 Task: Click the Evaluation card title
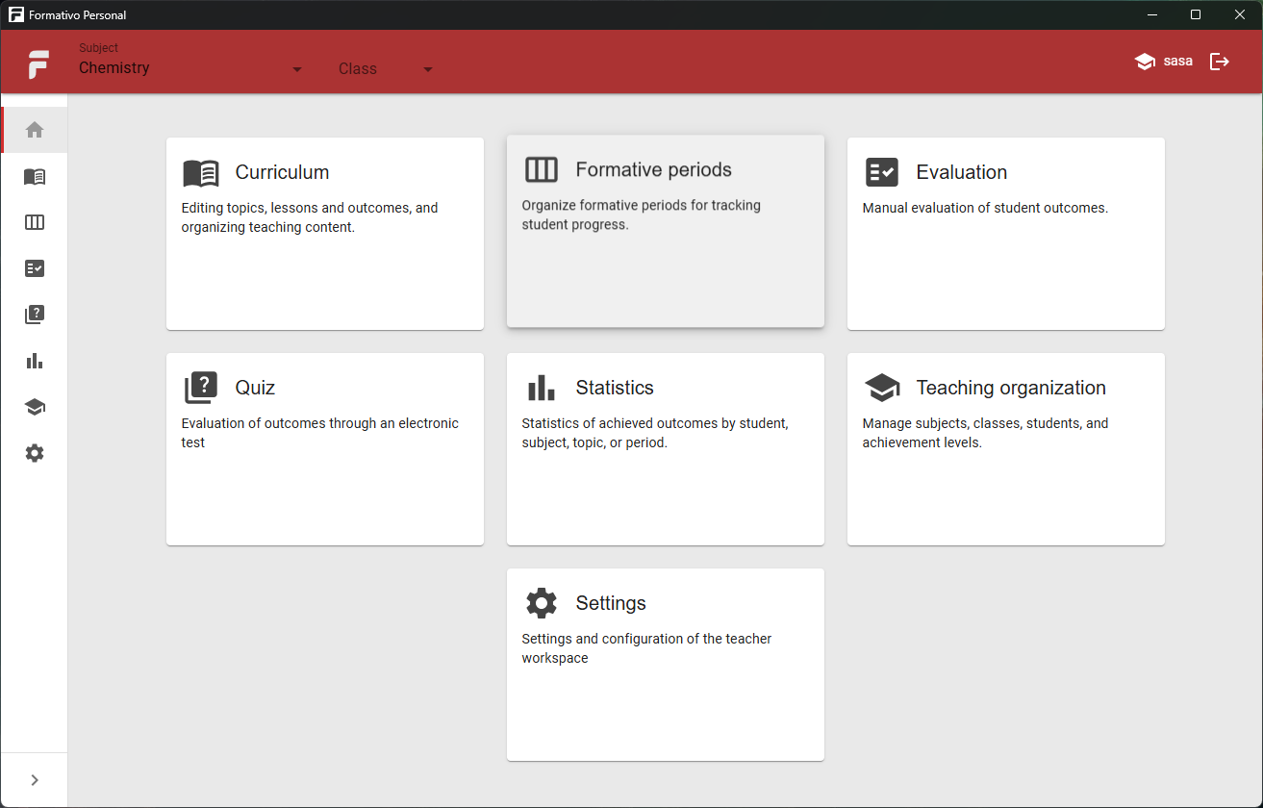point(962,172)
